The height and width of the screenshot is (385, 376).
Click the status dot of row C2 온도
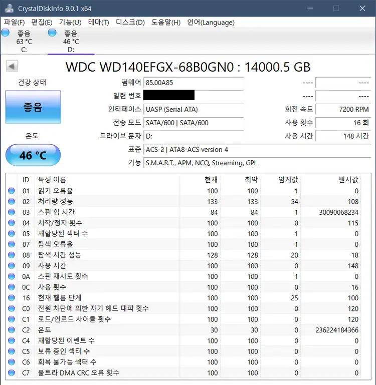click(12, 330)
